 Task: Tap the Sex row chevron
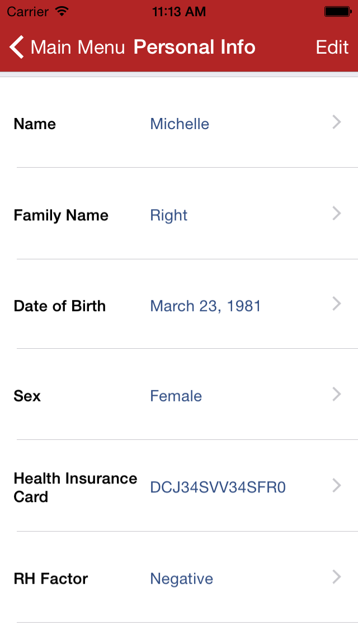[336, 395]
